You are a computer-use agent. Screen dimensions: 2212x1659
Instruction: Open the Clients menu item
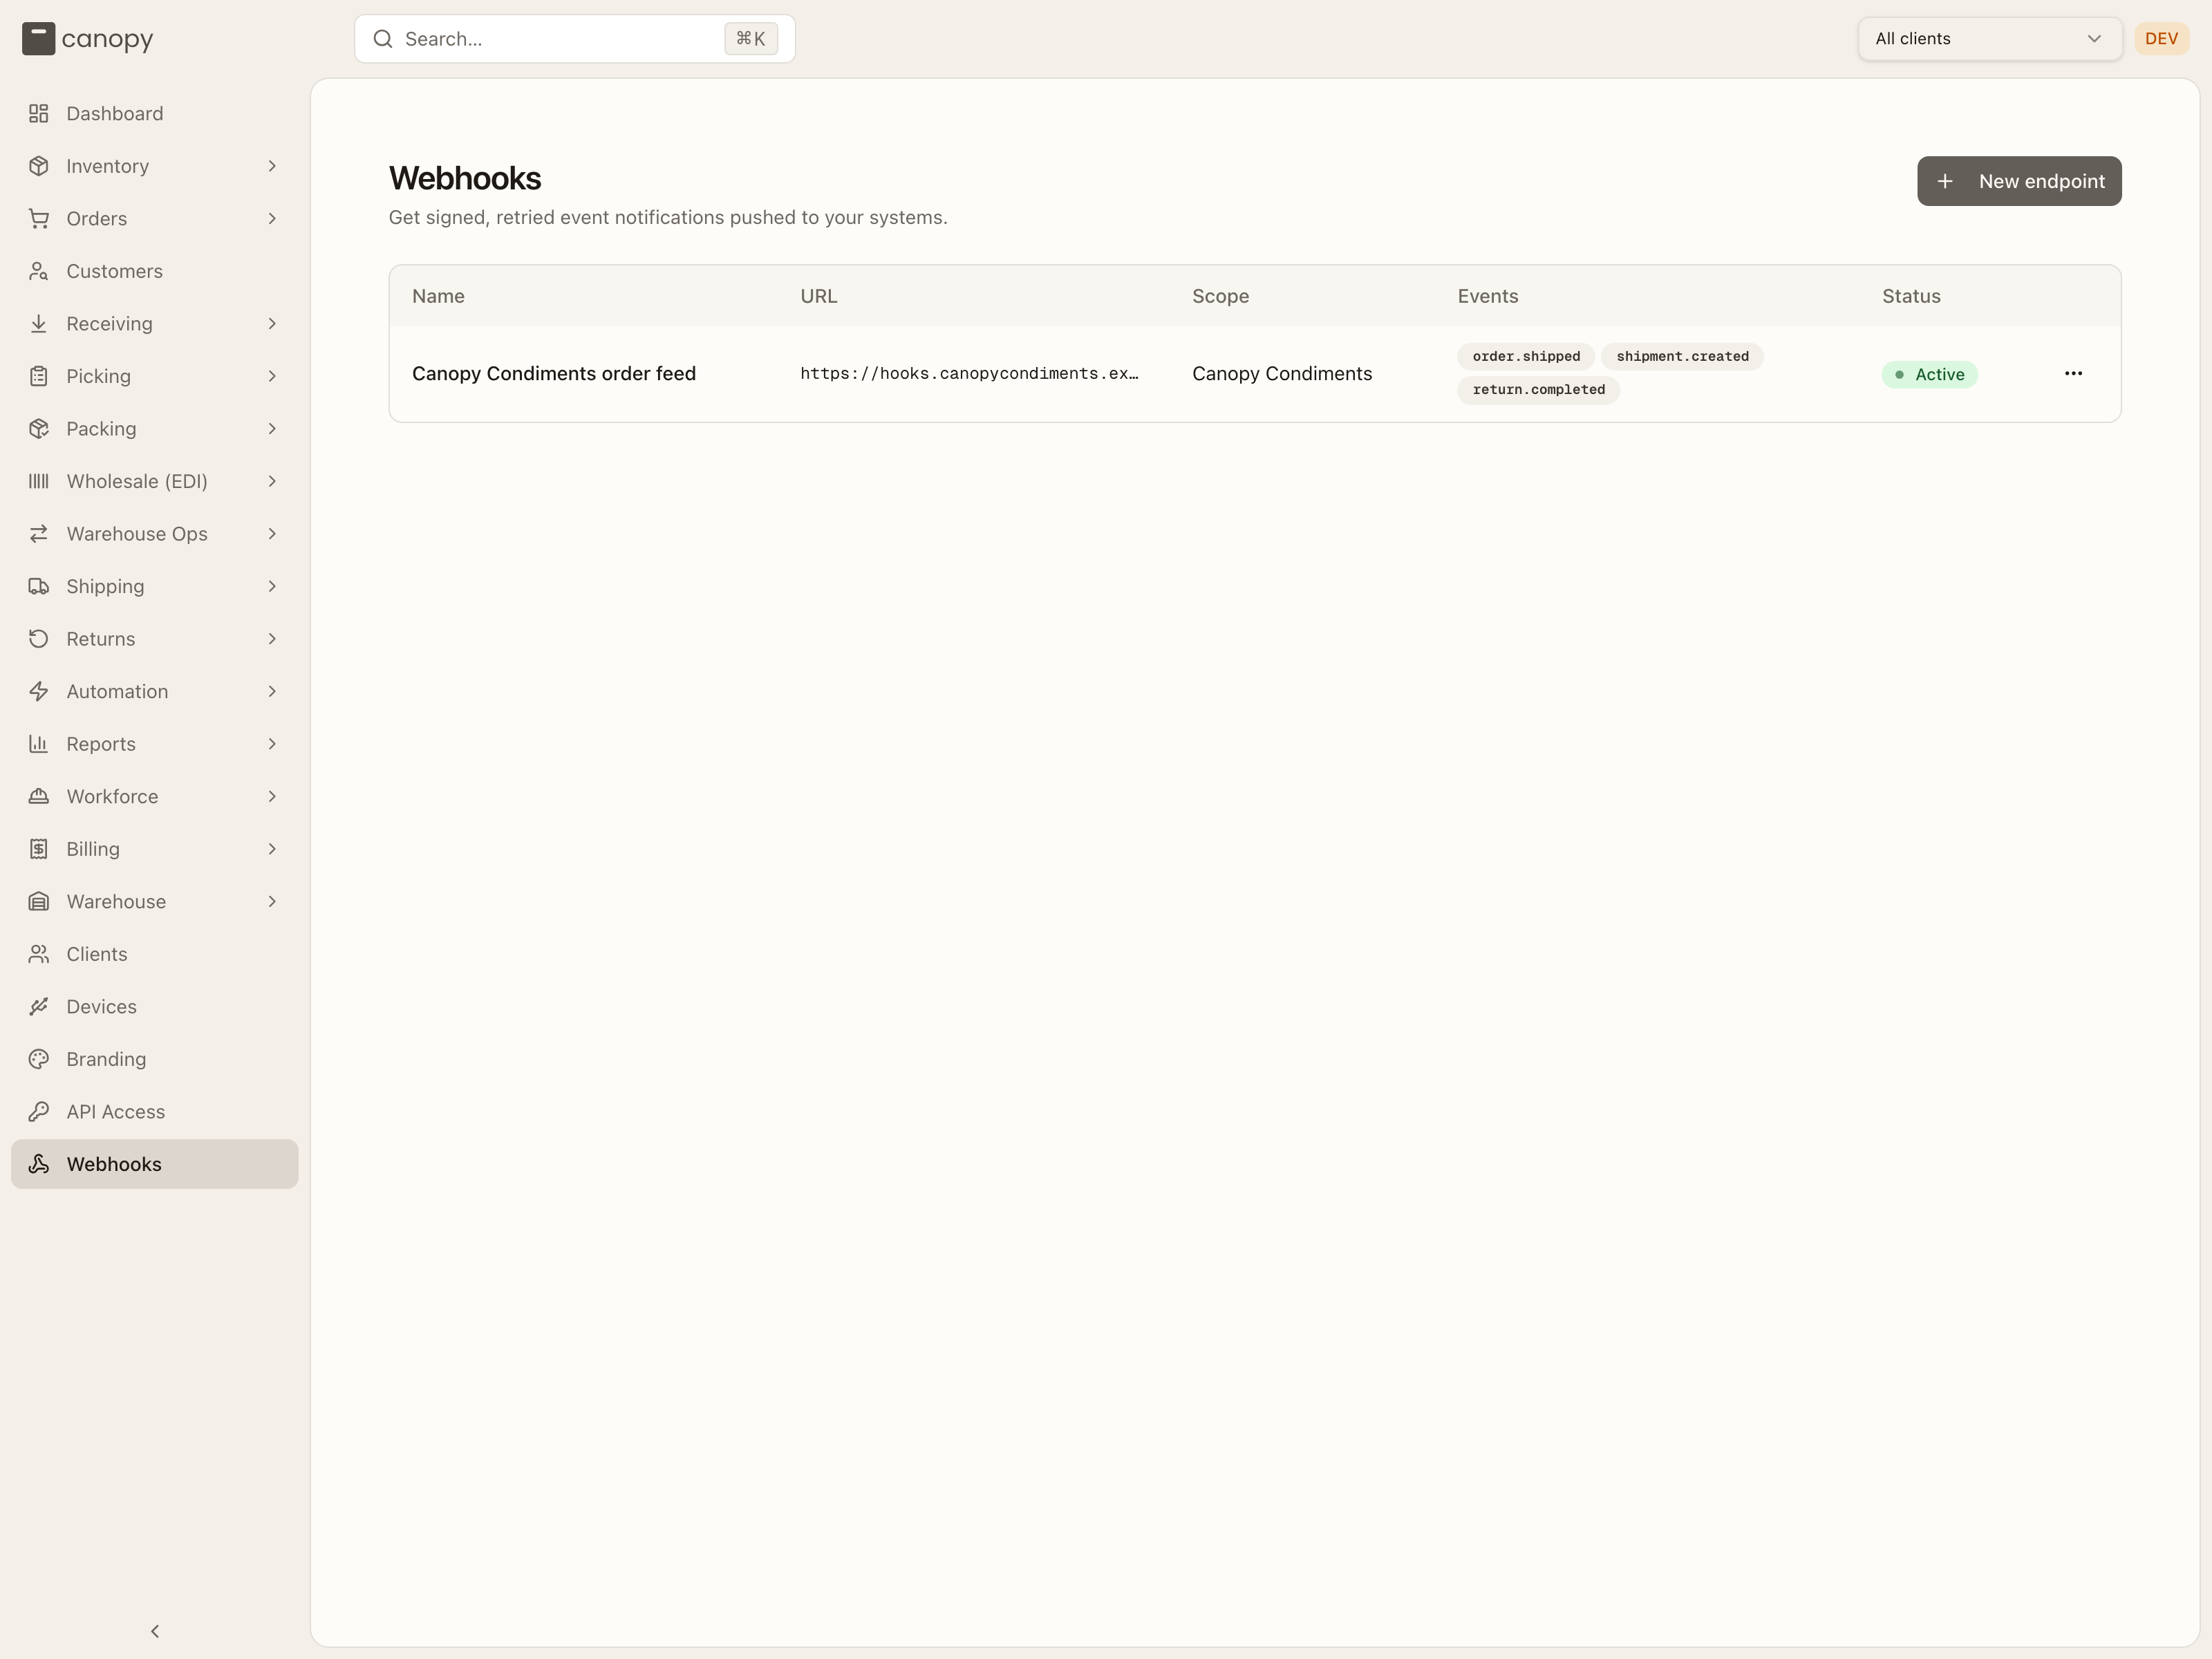(x=155, y=953)
